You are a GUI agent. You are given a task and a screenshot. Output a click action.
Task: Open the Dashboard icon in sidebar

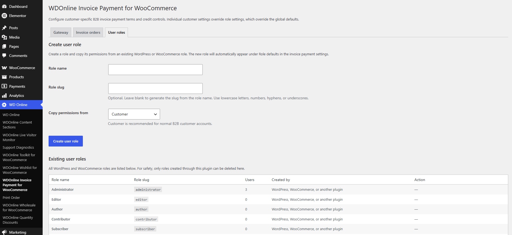4,6
